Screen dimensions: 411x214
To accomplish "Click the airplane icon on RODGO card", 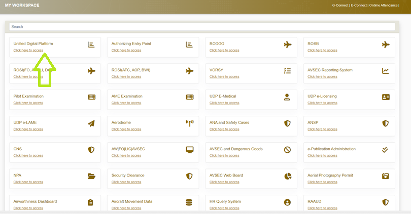I will tap(288, 45).
